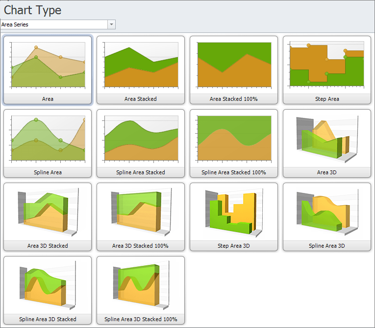Pick the Step Area 3D chart preview
The image size is (375, 328).
234,212
